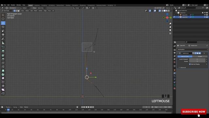Open the Modifiers wrench properties tab
Screen dimensions: 209x118
point(175,73)
